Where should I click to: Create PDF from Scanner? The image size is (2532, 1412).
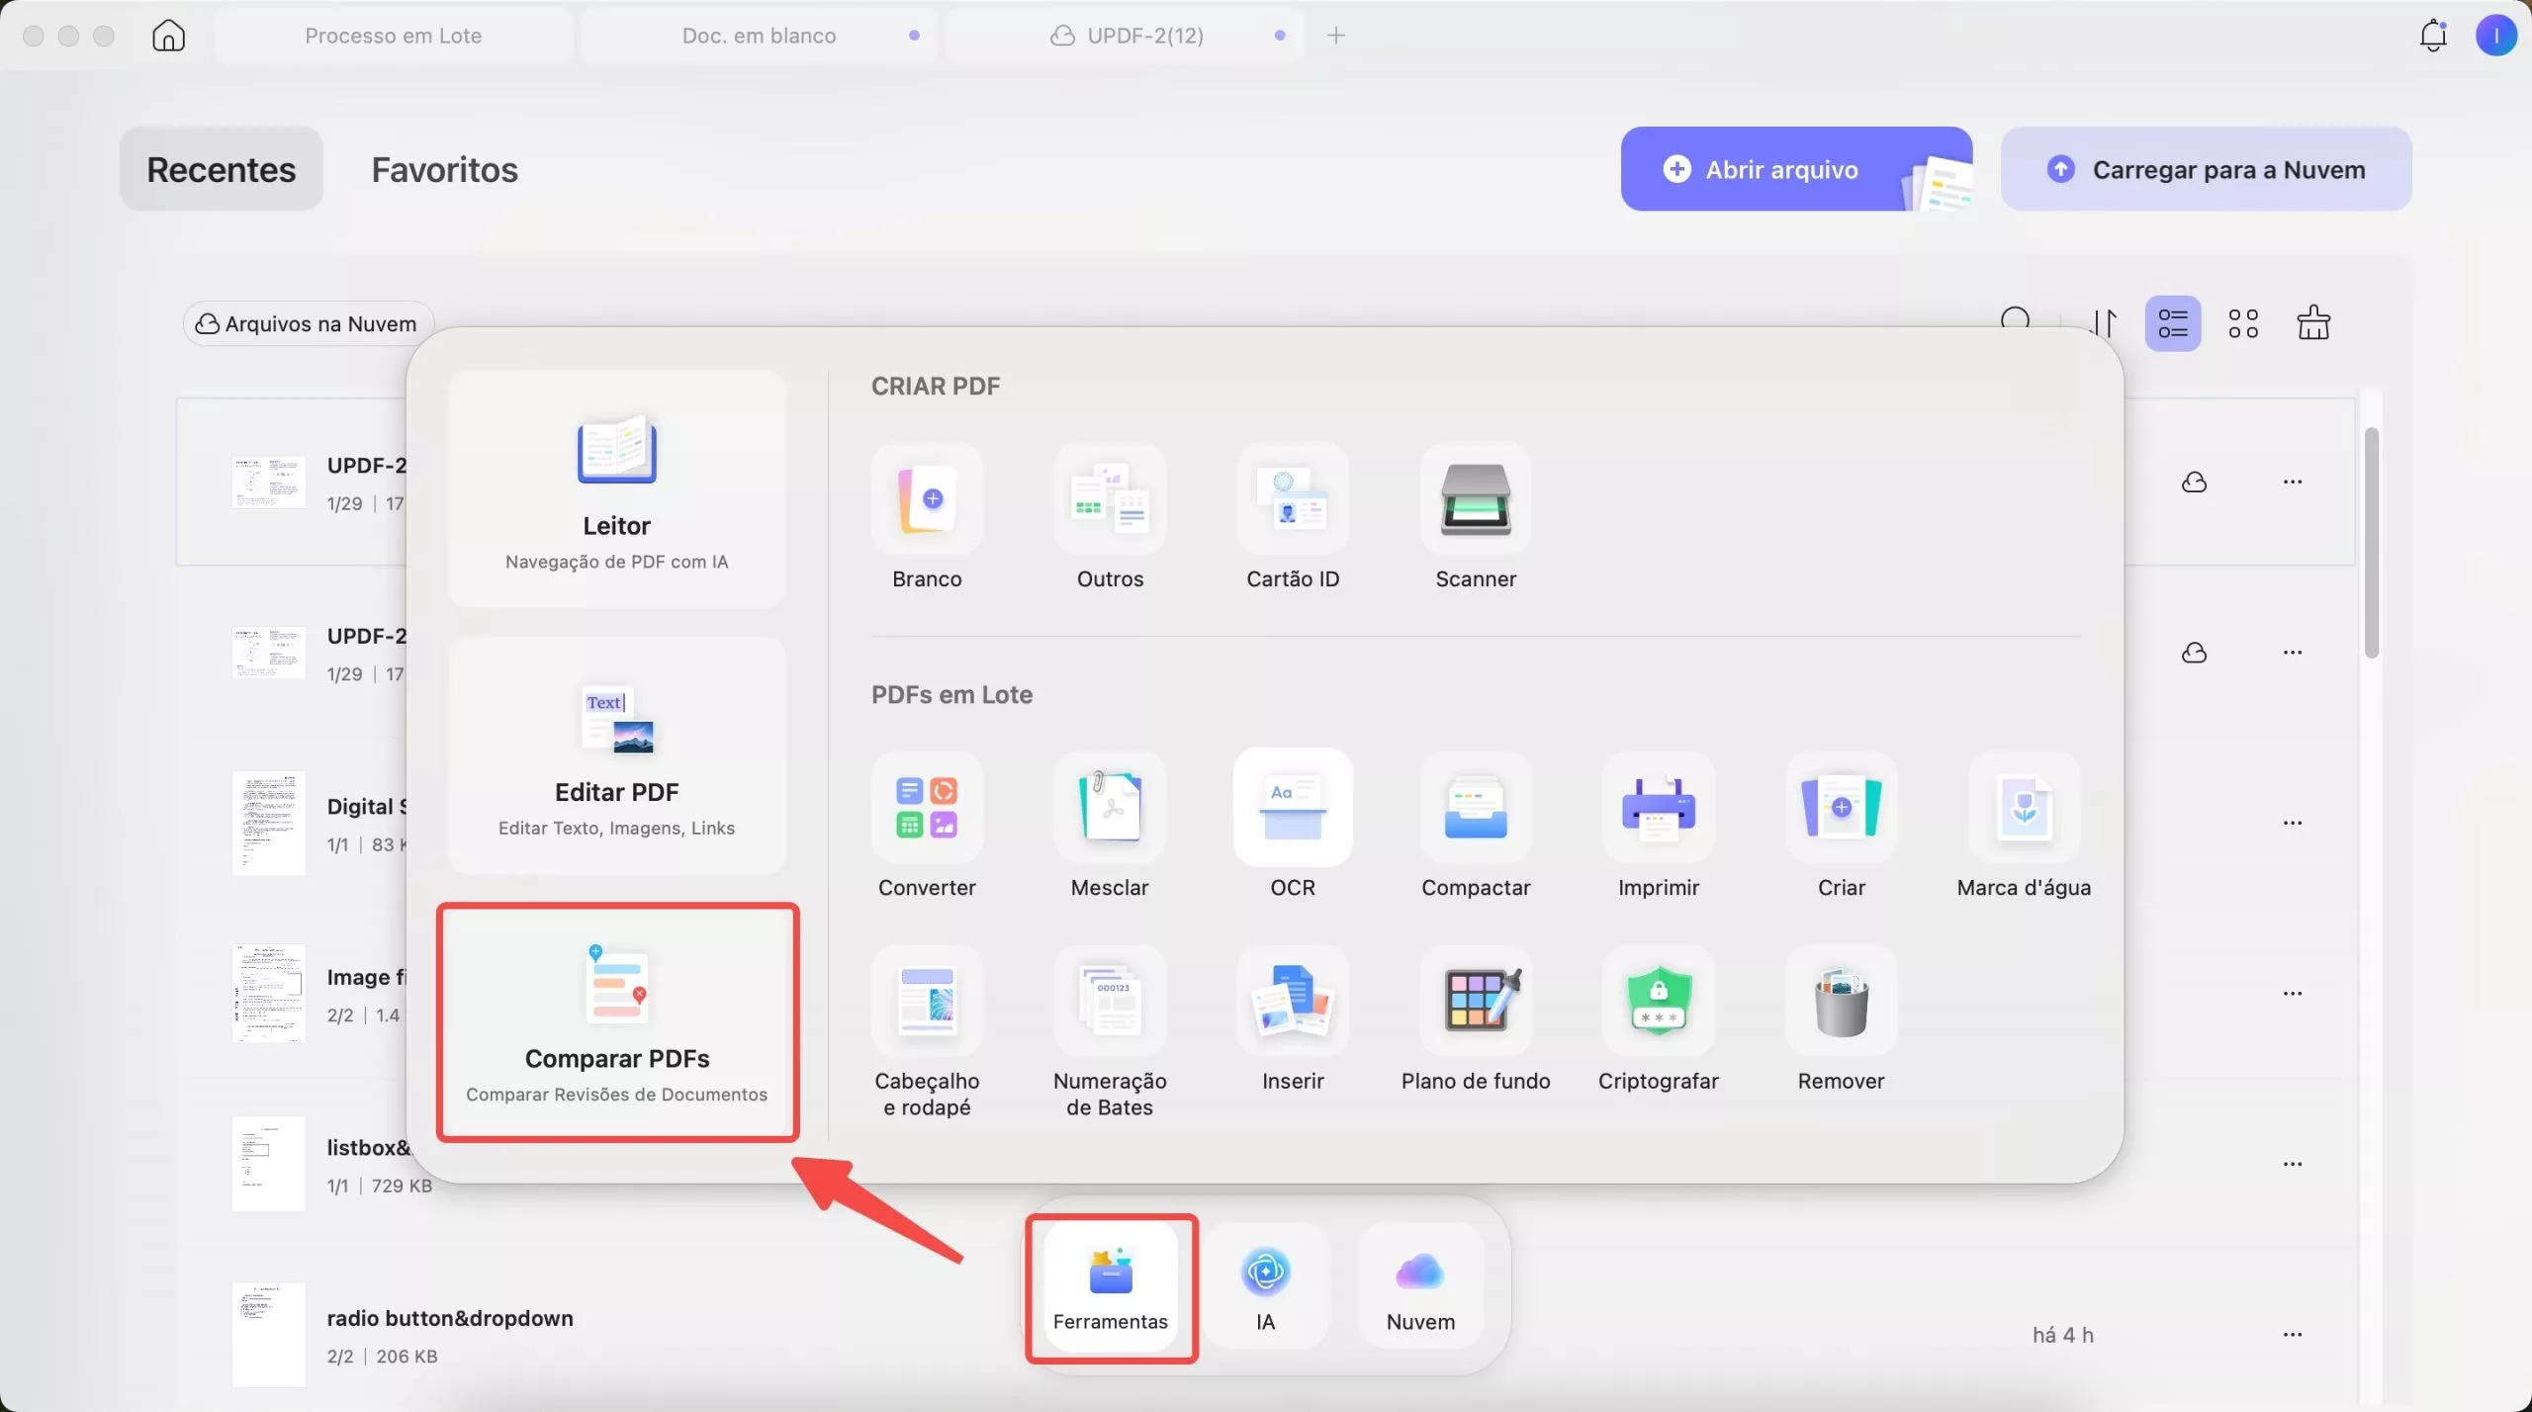[x=1475, y=499]
